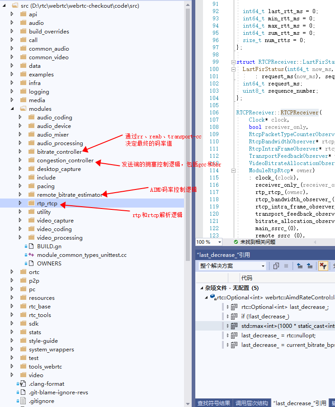Select the “last_decrease_”引用 bottom tab
The width and height of the screenshot is (335, 407).
coord(300,403)
